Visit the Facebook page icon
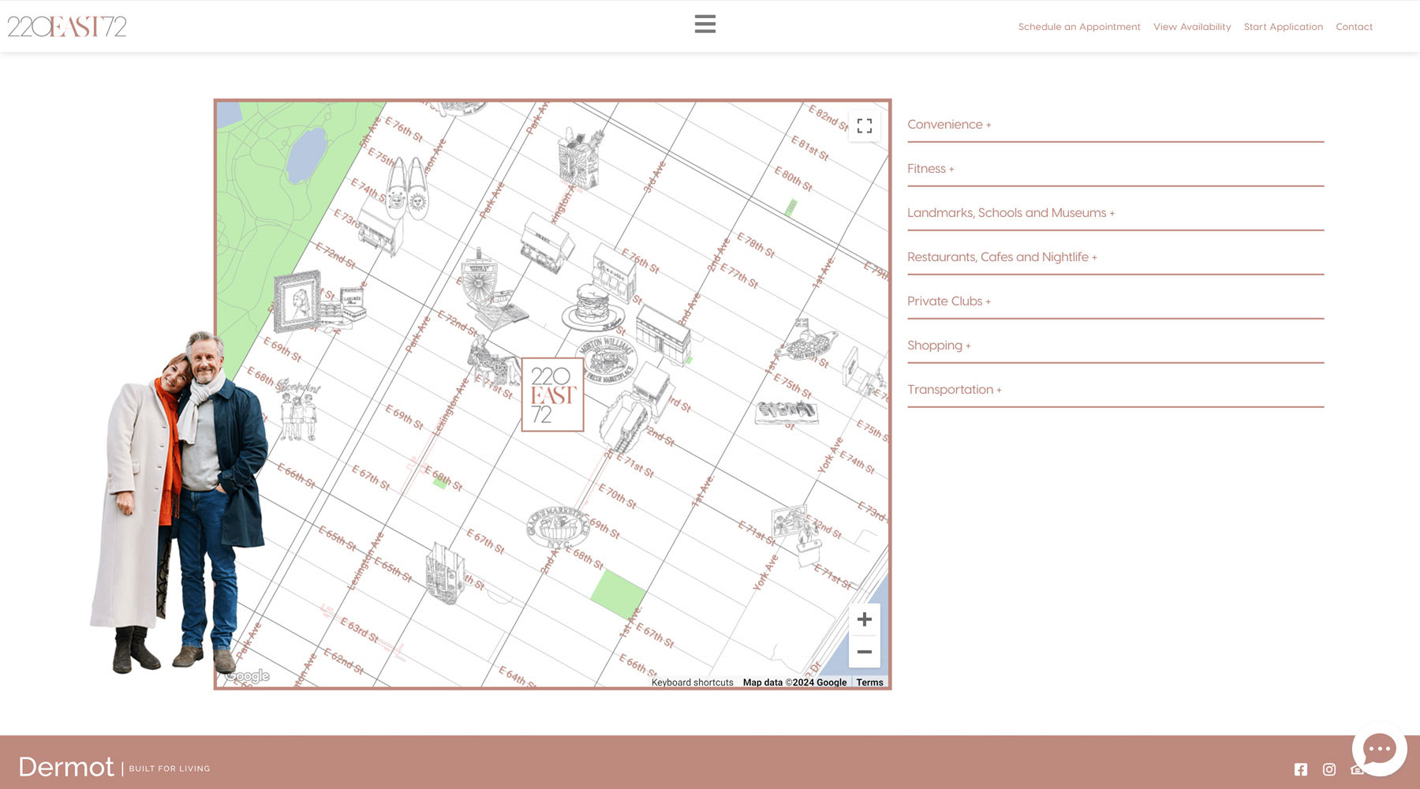Image resolution: width=1420 pixels, height=789 pixels. (x=1301, y=769)
